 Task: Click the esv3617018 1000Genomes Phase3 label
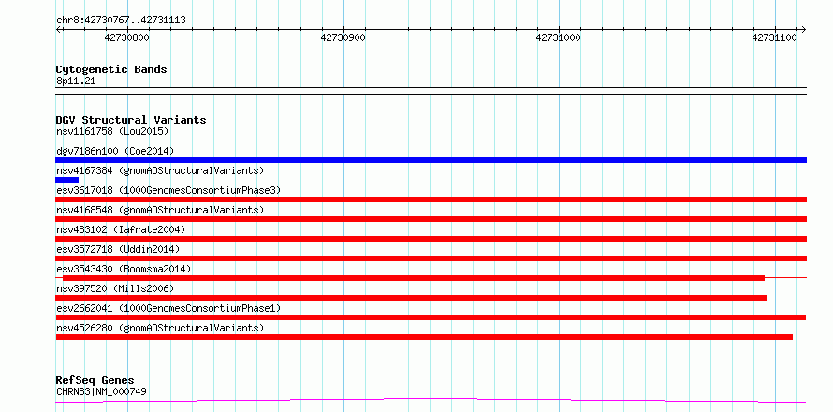(168, 190)
